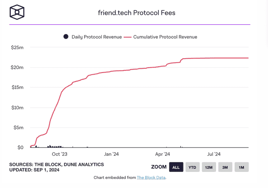Toggle the Cumulative Protocol Revenue legend label
The height and width of the screenshot is (188, 268).
pyautogui.click(x=165, y=37)
